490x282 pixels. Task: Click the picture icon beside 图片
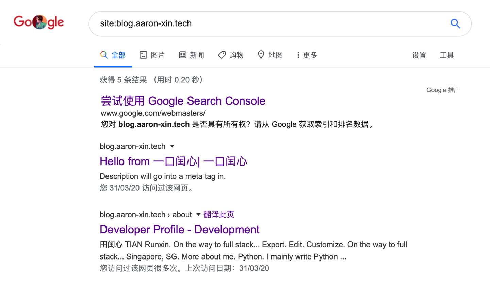click(x=143, y=55)
